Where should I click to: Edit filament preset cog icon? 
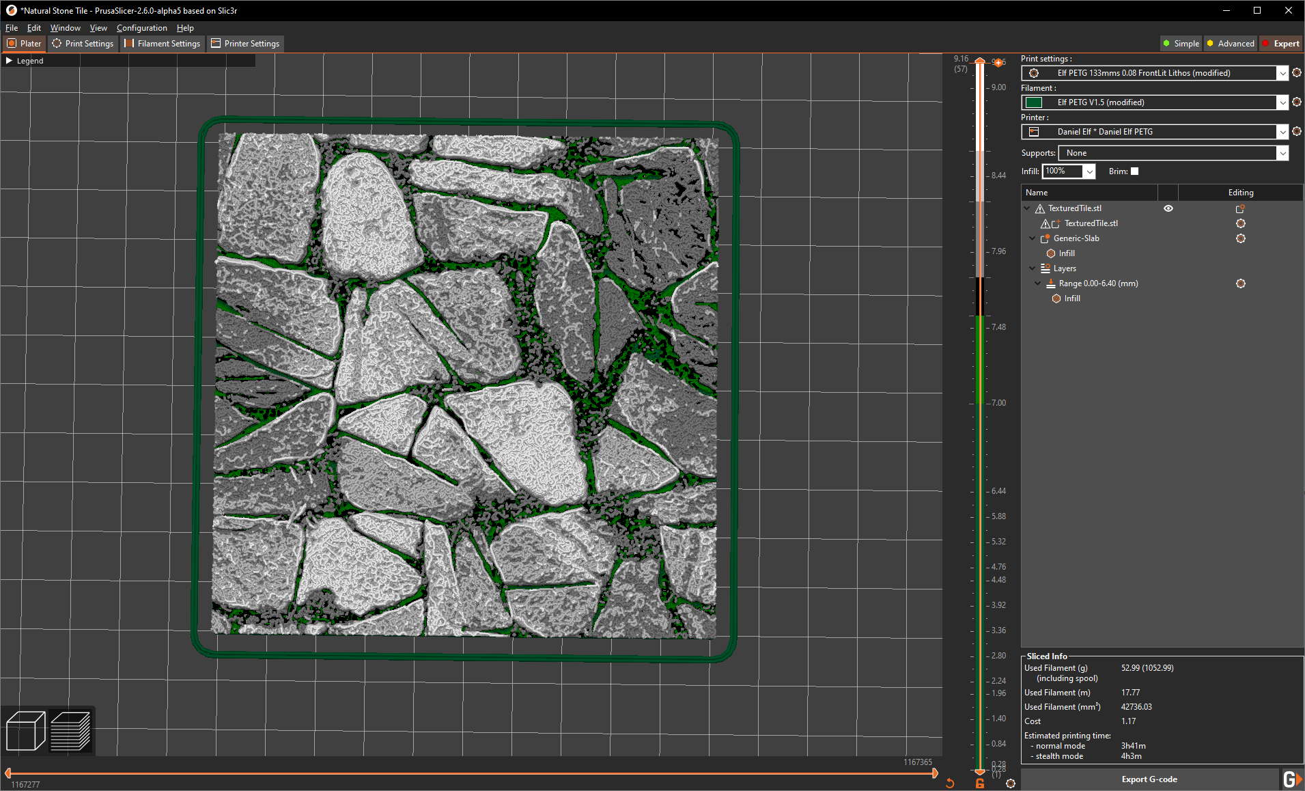[1297, 102]
